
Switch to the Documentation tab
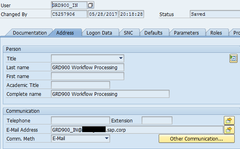point(30,33)
